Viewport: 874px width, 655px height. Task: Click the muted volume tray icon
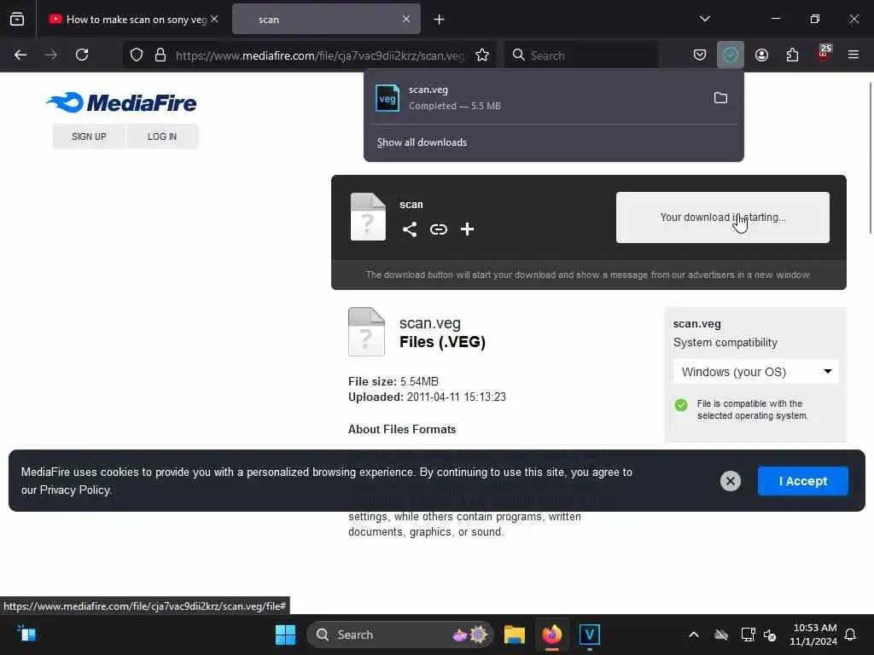770,635
